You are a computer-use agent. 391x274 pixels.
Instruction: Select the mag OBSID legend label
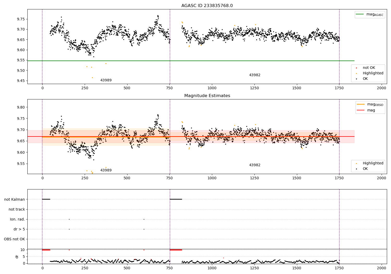(x=375, y=105)
